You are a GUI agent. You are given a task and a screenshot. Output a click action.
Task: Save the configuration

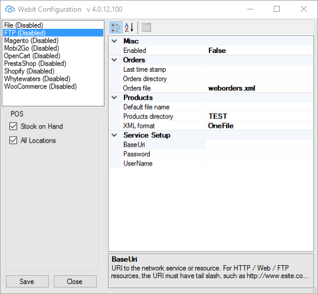(x=27, y=281)
